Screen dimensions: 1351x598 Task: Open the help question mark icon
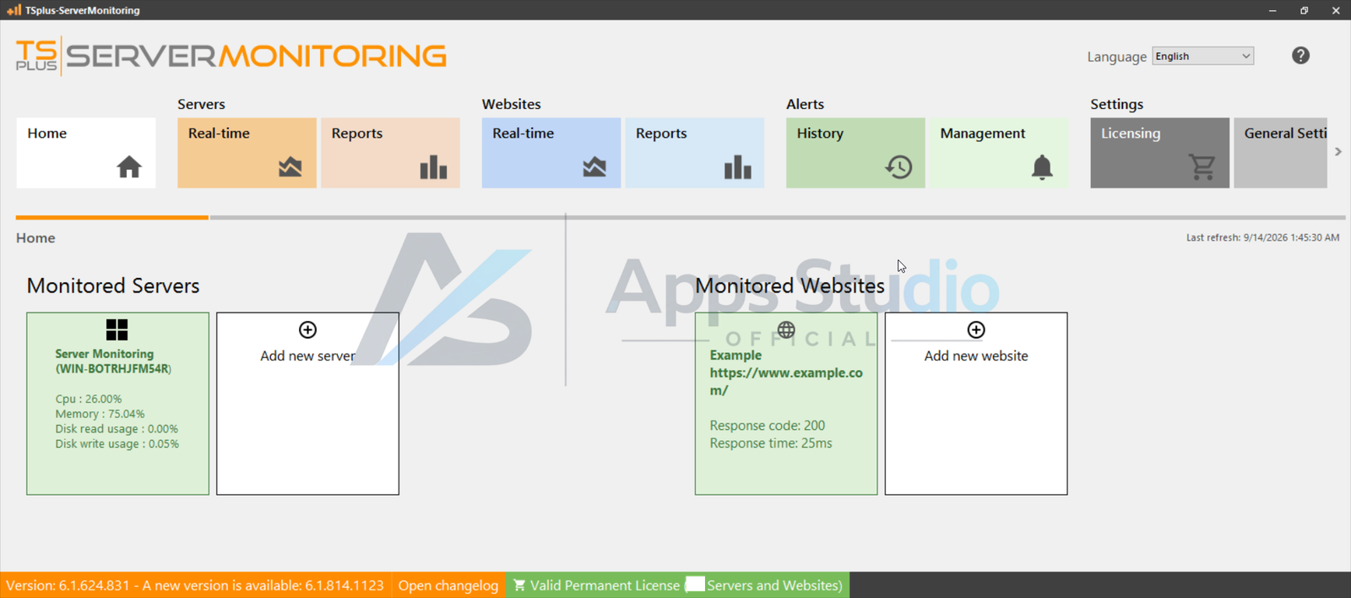1300,56
